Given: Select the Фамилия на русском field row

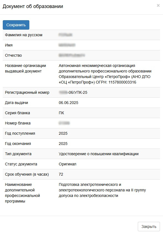Looking at the screenshot, I should tap(82, 35).
